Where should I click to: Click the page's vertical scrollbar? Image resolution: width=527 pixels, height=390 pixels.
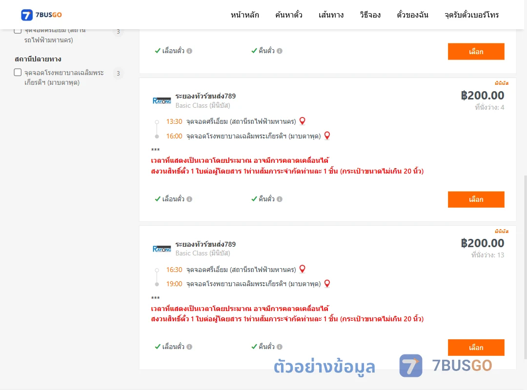click(x=526, y=267)
